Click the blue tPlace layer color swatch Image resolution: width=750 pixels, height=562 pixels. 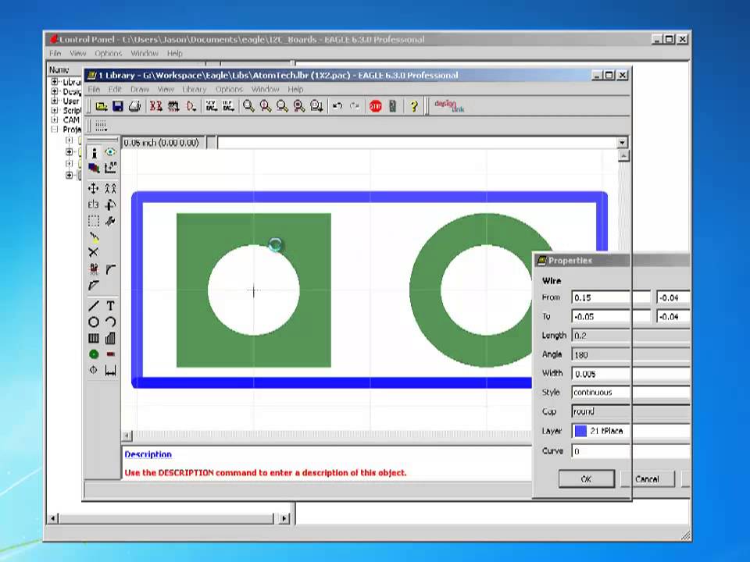[x=580, y=431]
